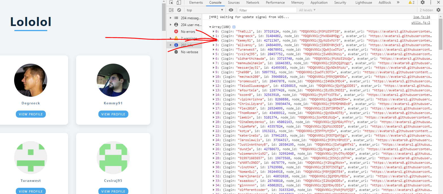Show more DevTools tabs with double chevron
The height and width of the screenshot is (194, 443).
pos(398,3)
